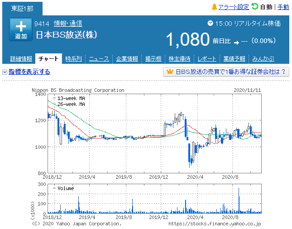Open the みんかぶ tab
Viewport: 292px width, 229px height.
[263, 59]
